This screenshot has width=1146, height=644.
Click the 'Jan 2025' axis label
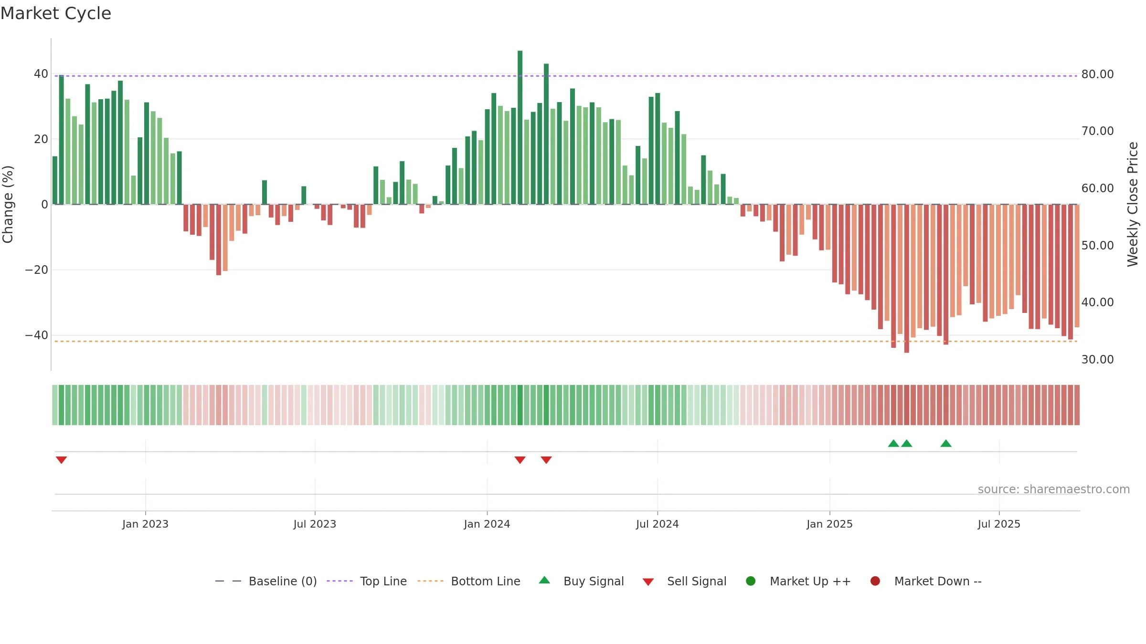tap(829, 524)
